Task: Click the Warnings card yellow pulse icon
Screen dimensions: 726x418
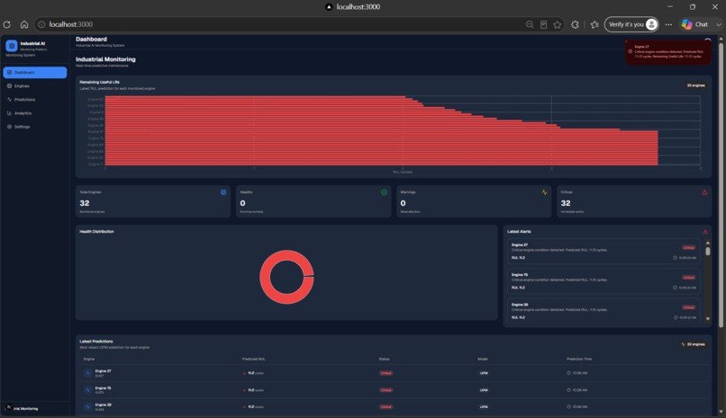Action: [544, 192]
